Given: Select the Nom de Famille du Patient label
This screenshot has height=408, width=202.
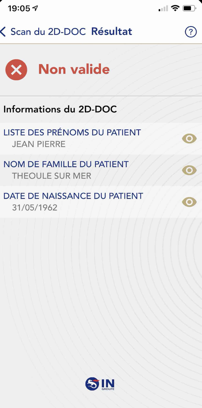Looking at the screenshot, I should tap(66, 164).
